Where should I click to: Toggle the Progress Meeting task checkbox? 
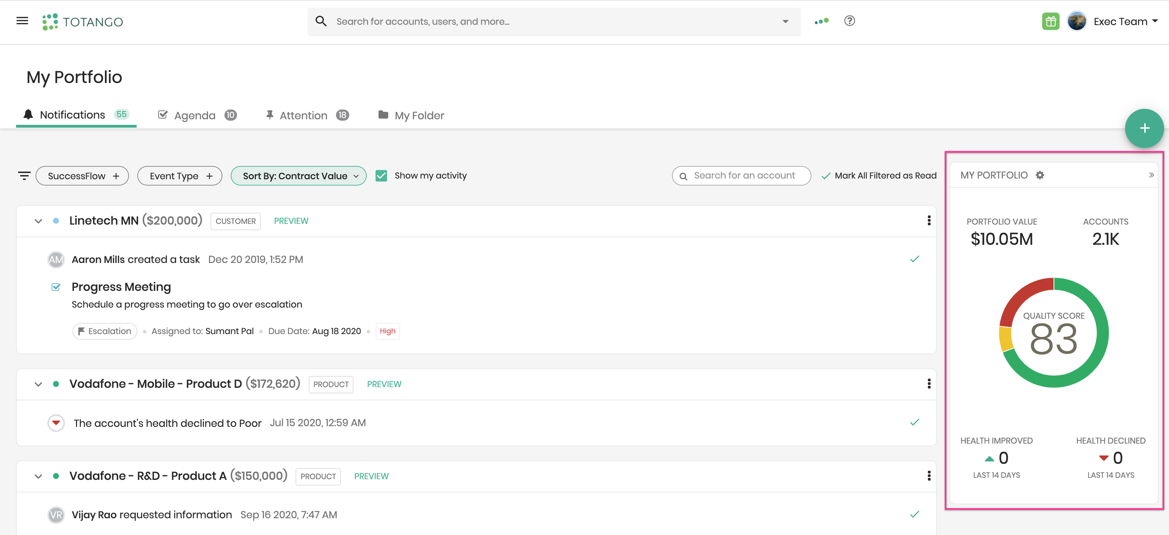[56, 287]
